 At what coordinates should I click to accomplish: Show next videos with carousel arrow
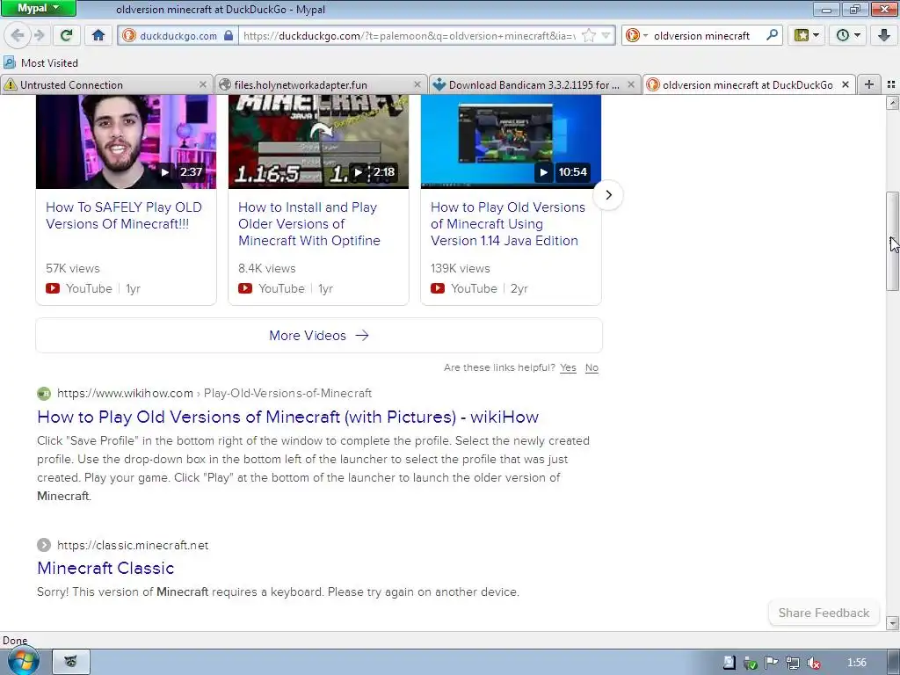[608, 195]
